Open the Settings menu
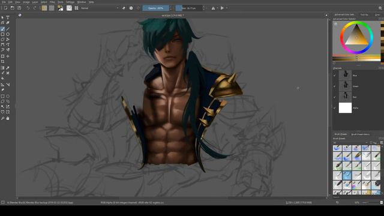 (70, 2)
